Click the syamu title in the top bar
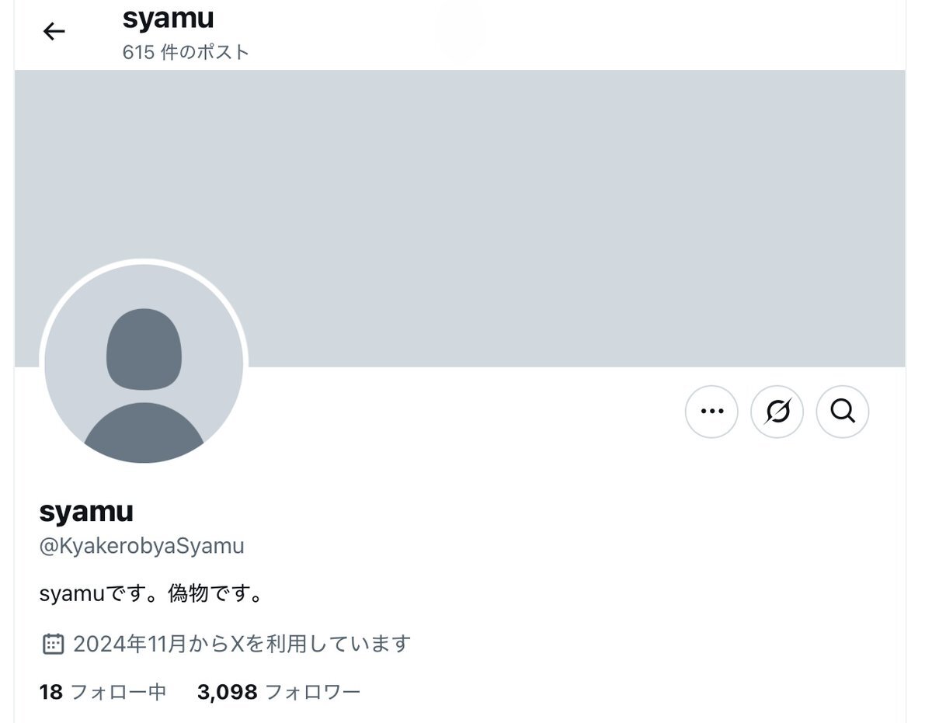Viewport: 932px width, 723px height. coord(168,18)
